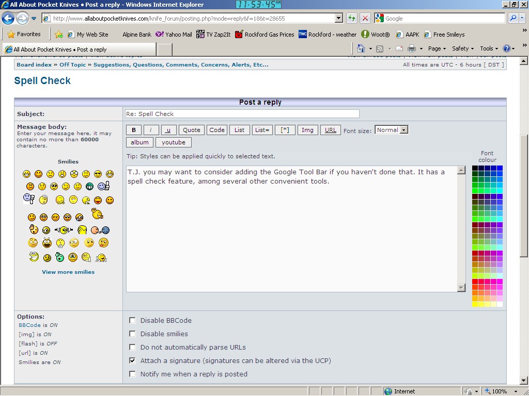Expand the address bar history dropdown
The image size is (529, 396).
[339, 19]
